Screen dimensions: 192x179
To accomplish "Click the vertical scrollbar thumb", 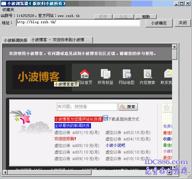I will [174, 55].
